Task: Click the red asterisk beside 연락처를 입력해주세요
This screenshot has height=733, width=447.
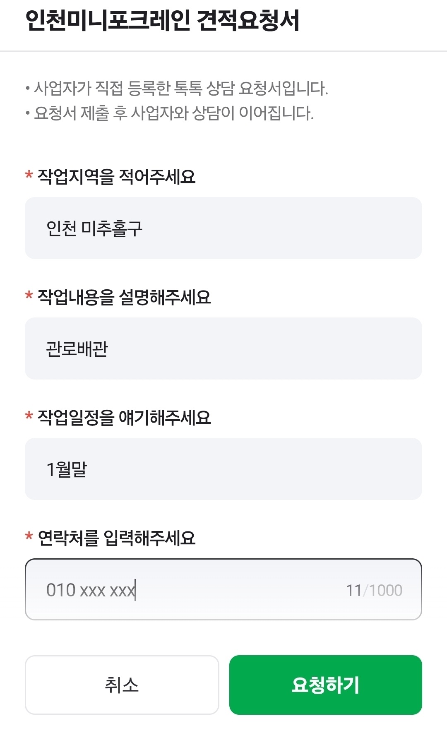Action: pos(29,536)
